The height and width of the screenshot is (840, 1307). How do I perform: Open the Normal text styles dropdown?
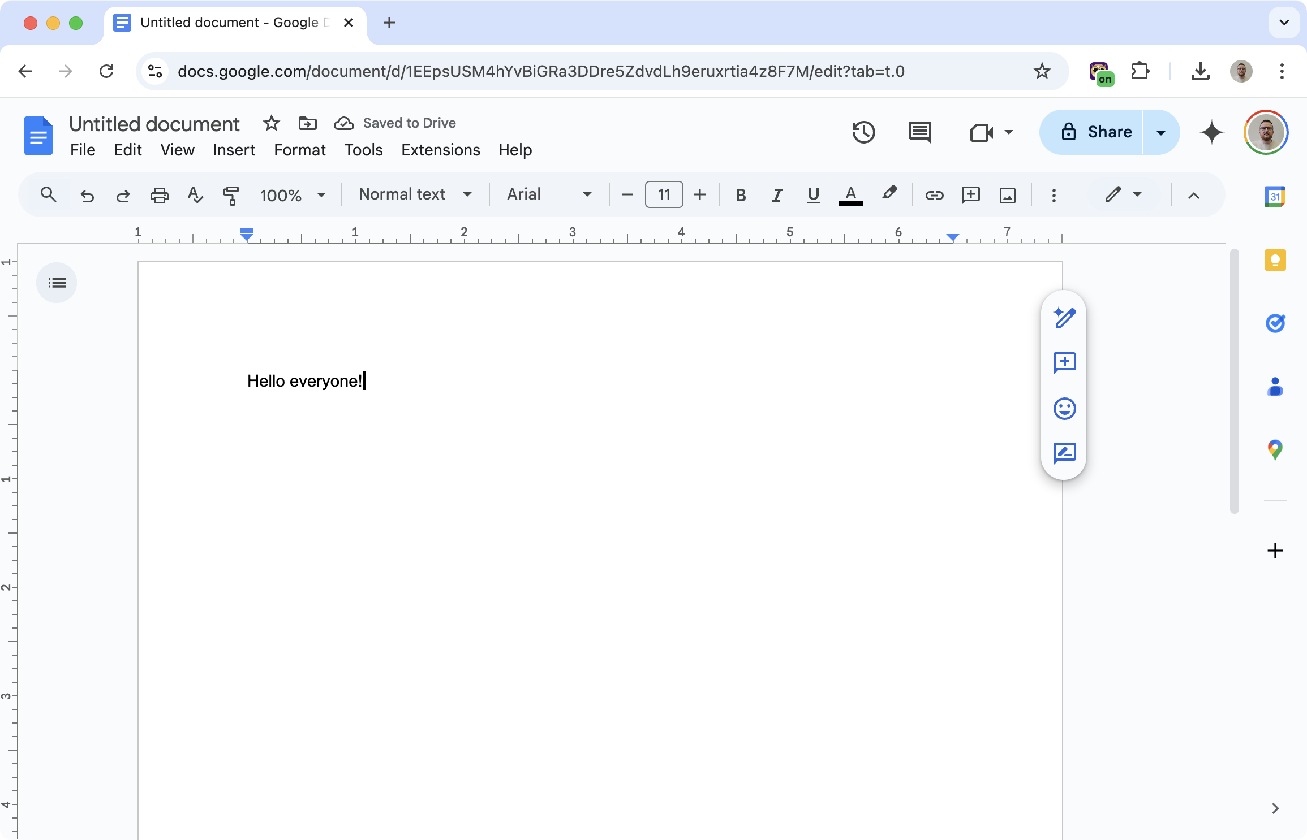tap(467, 194)
